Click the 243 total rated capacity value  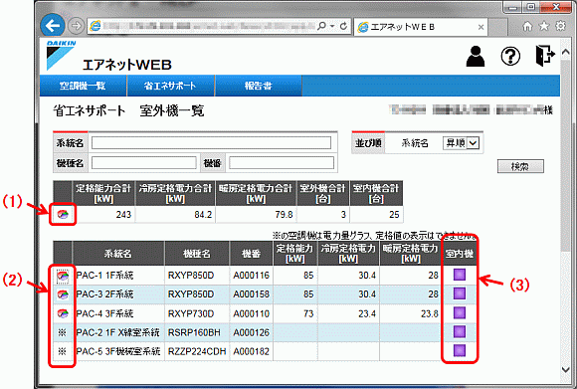123,215
